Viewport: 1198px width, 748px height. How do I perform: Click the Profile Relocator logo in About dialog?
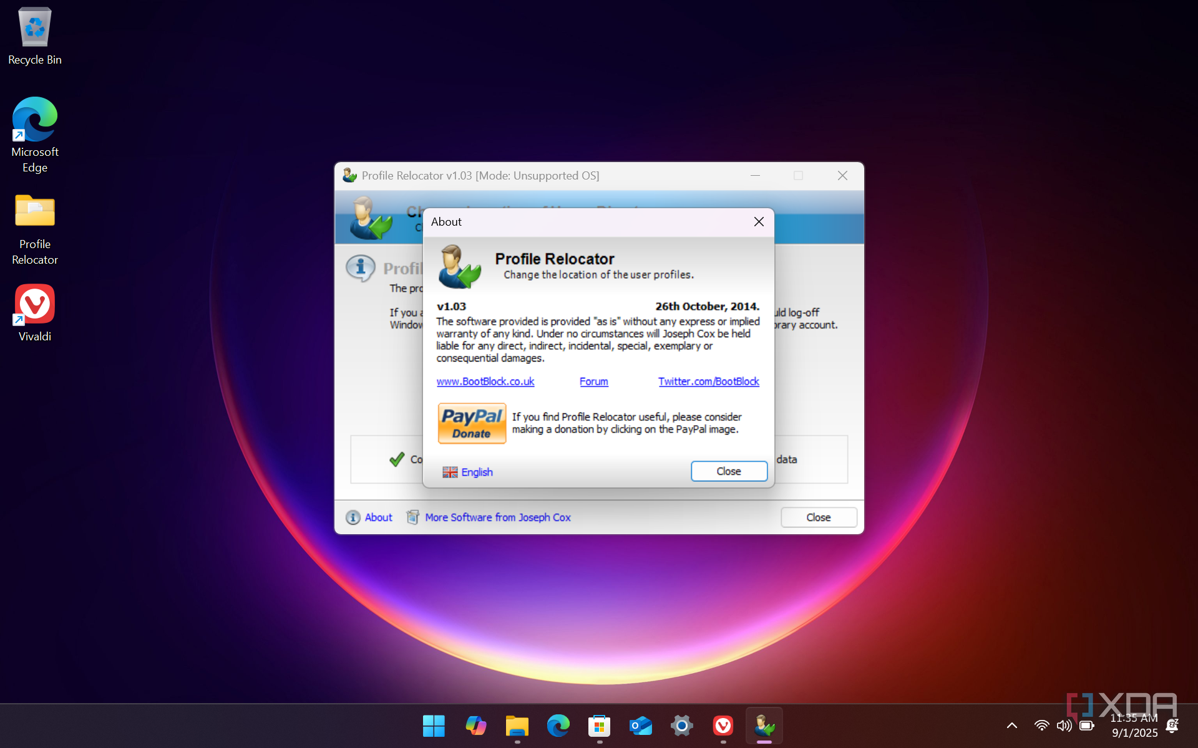[459, 266]
